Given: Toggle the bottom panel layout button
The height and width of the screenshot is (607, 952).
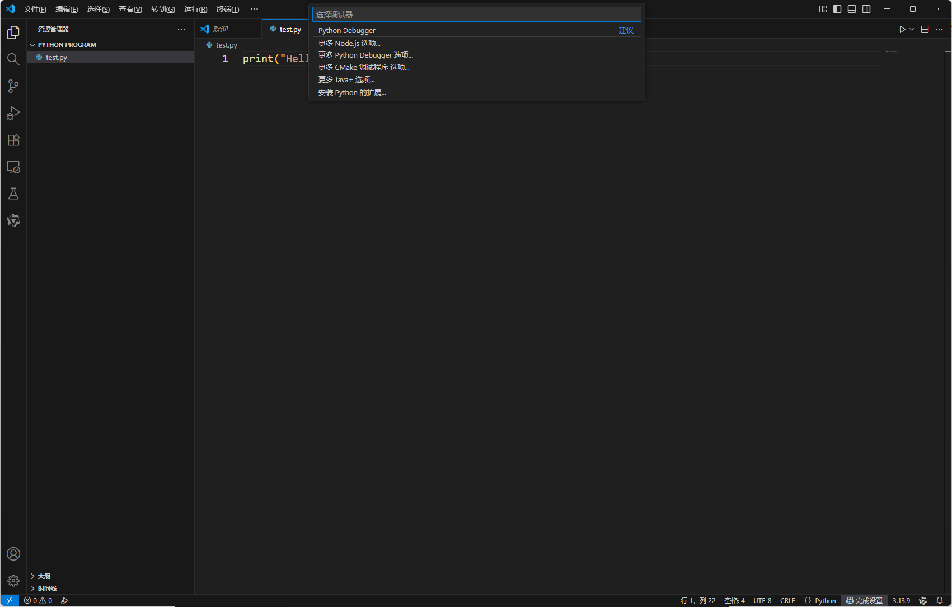Looking at the screenshot, I should pos(852,9).
